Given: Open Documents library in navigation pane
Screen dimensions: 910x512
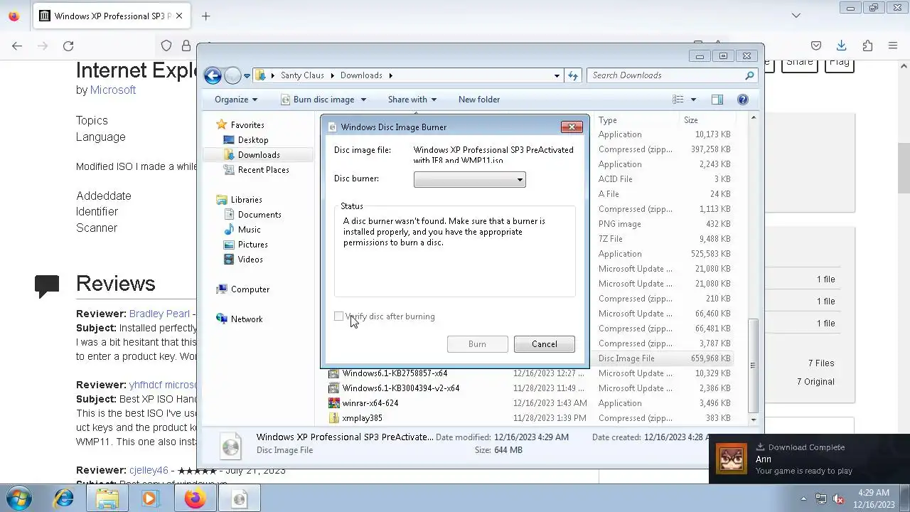Looking at the screenshot, I should (x=259, y=215).
